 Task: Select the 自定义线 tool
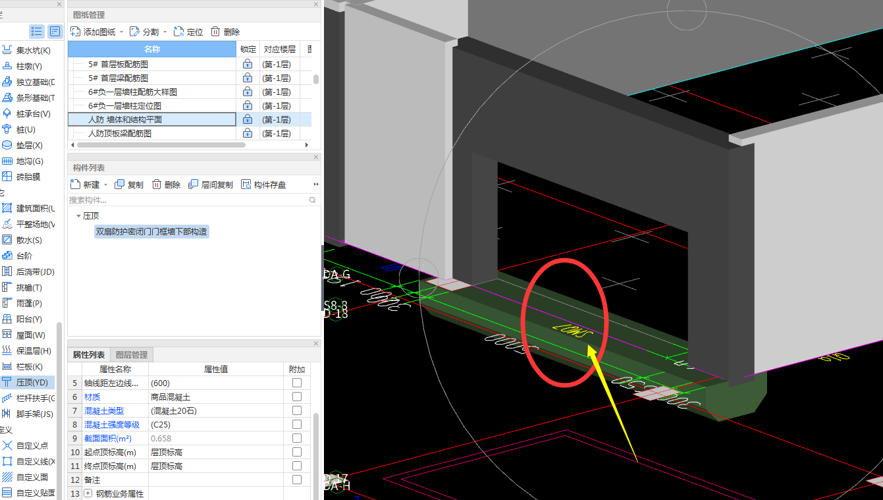click(x=29, y=461)
